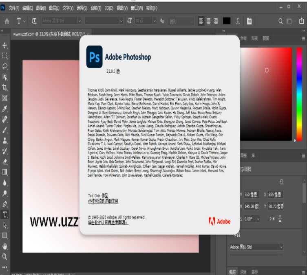Toggle the Character and Paragraph panels icon
Image resolution: width=307 pixels, height=275 pixels.
[x=249, y=21]
